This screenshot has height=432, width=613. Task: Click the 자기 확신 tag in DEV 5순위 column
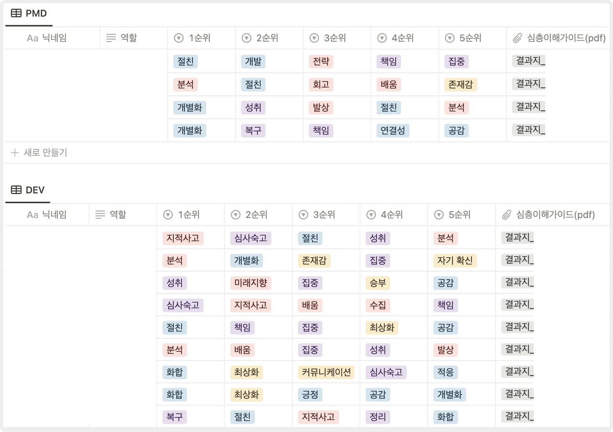pyautogui.click(x=455, y=261)
